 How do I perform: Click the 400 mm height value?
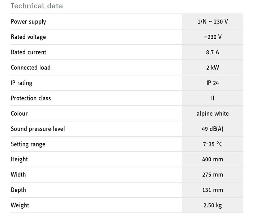tap(213, 159)
